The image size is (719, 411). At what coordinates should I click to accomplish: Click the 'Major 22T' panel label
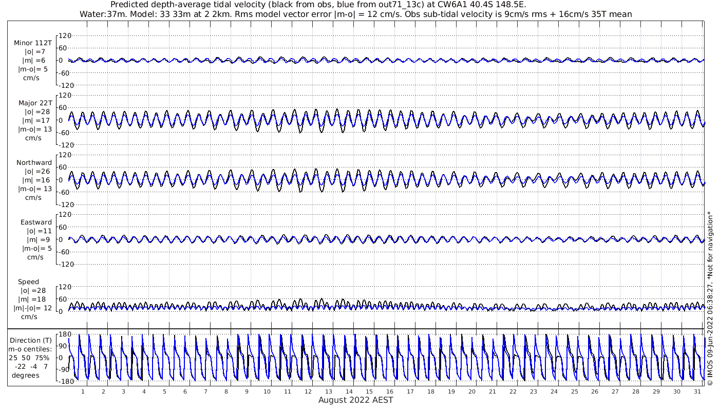tap(35, 103)
